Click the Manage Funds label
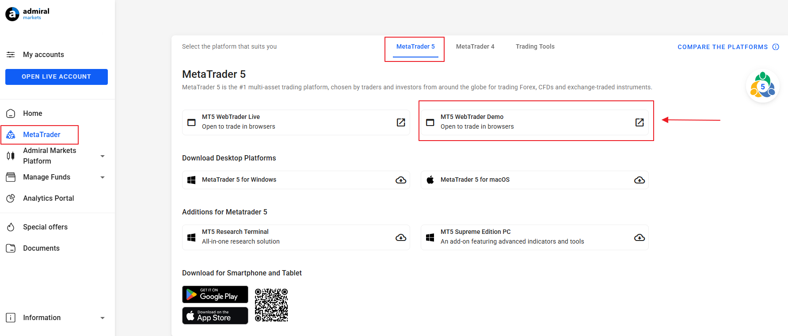788x336 pixels. coord(46,177)
